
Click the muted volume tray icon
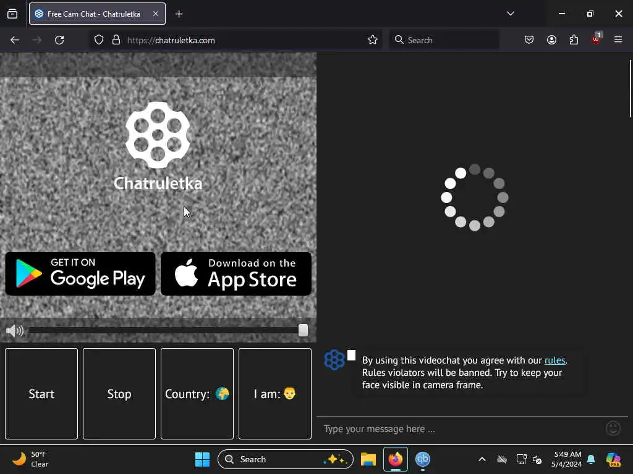[x=537, y=459]
